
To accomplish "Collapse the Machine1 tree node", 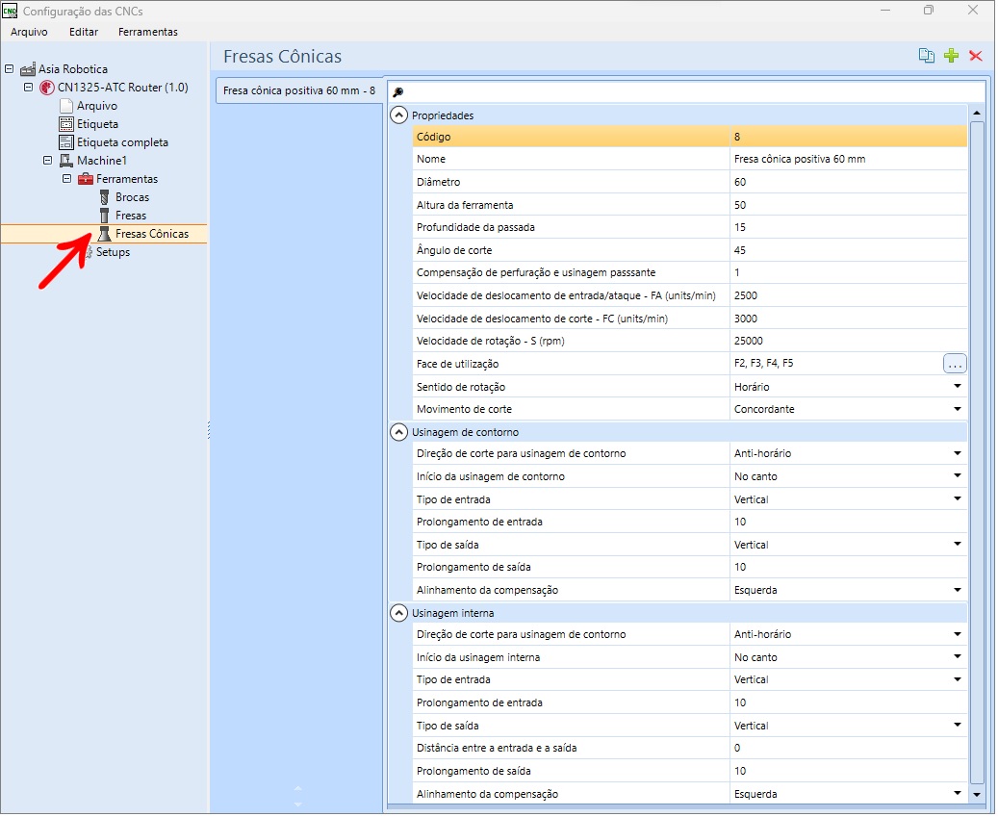I will (x=47, y=161).
